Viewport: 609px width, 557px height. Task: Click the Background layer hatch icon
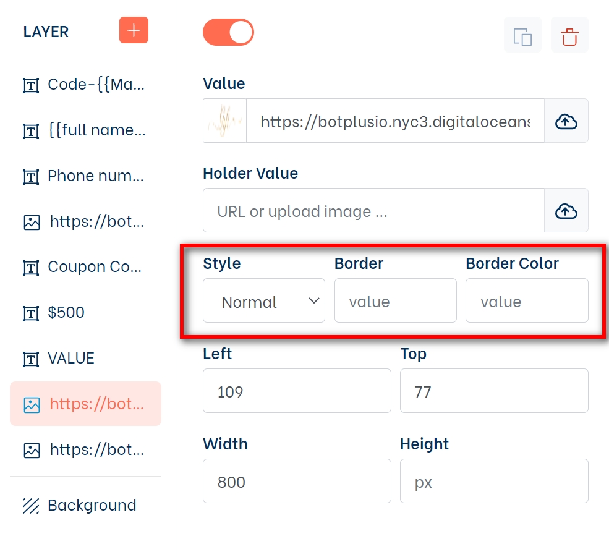click(31, 506)
